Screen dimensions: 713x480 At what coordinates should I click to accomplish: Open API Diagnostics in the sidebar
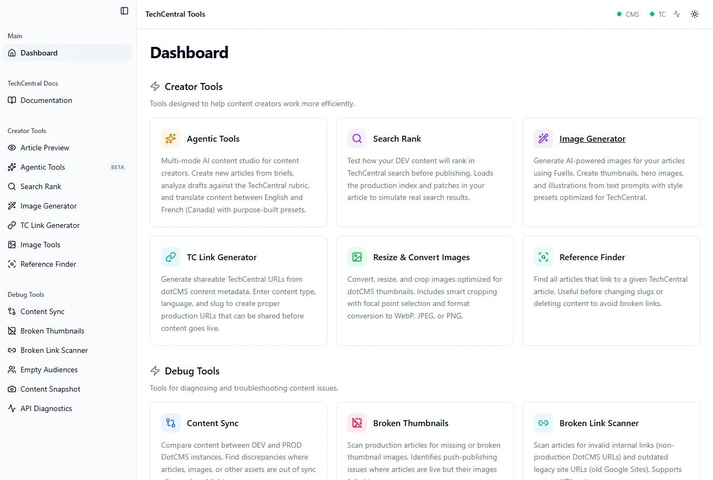click(x=68, y=408)
